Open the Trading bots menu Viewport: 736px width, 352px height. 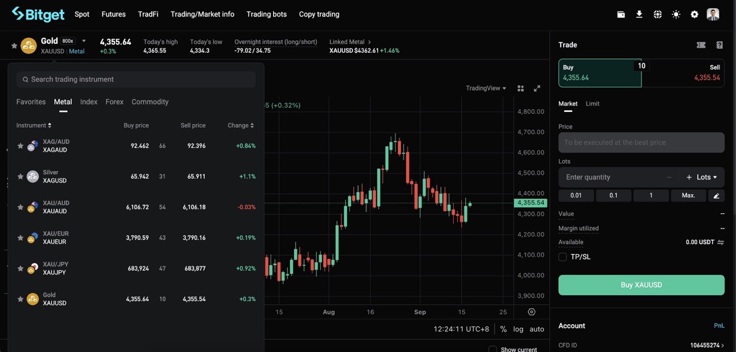point(266,14)
